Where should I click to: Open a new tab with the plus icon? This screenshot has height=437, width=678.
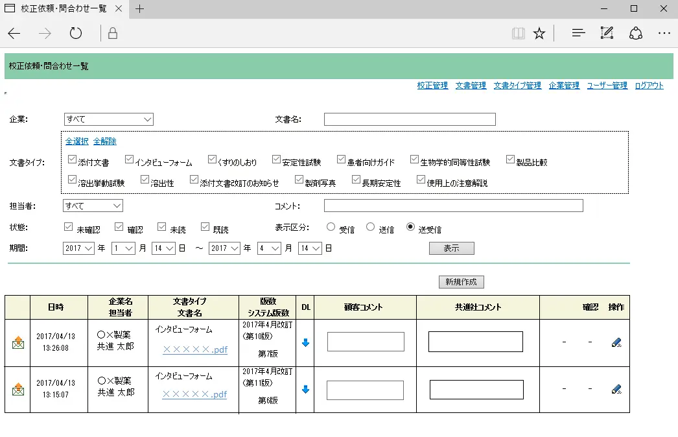point(139,8)
